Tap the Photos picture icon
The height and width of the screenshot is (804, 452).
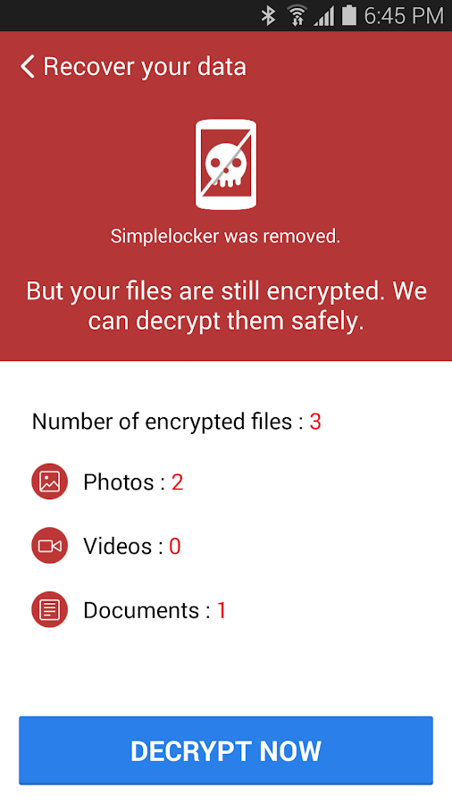pos(50,482)
